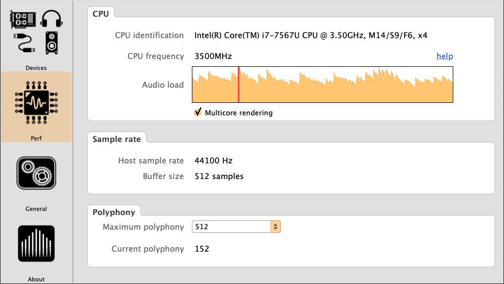Open the Devices settings icon

click(x=36, y=32)
